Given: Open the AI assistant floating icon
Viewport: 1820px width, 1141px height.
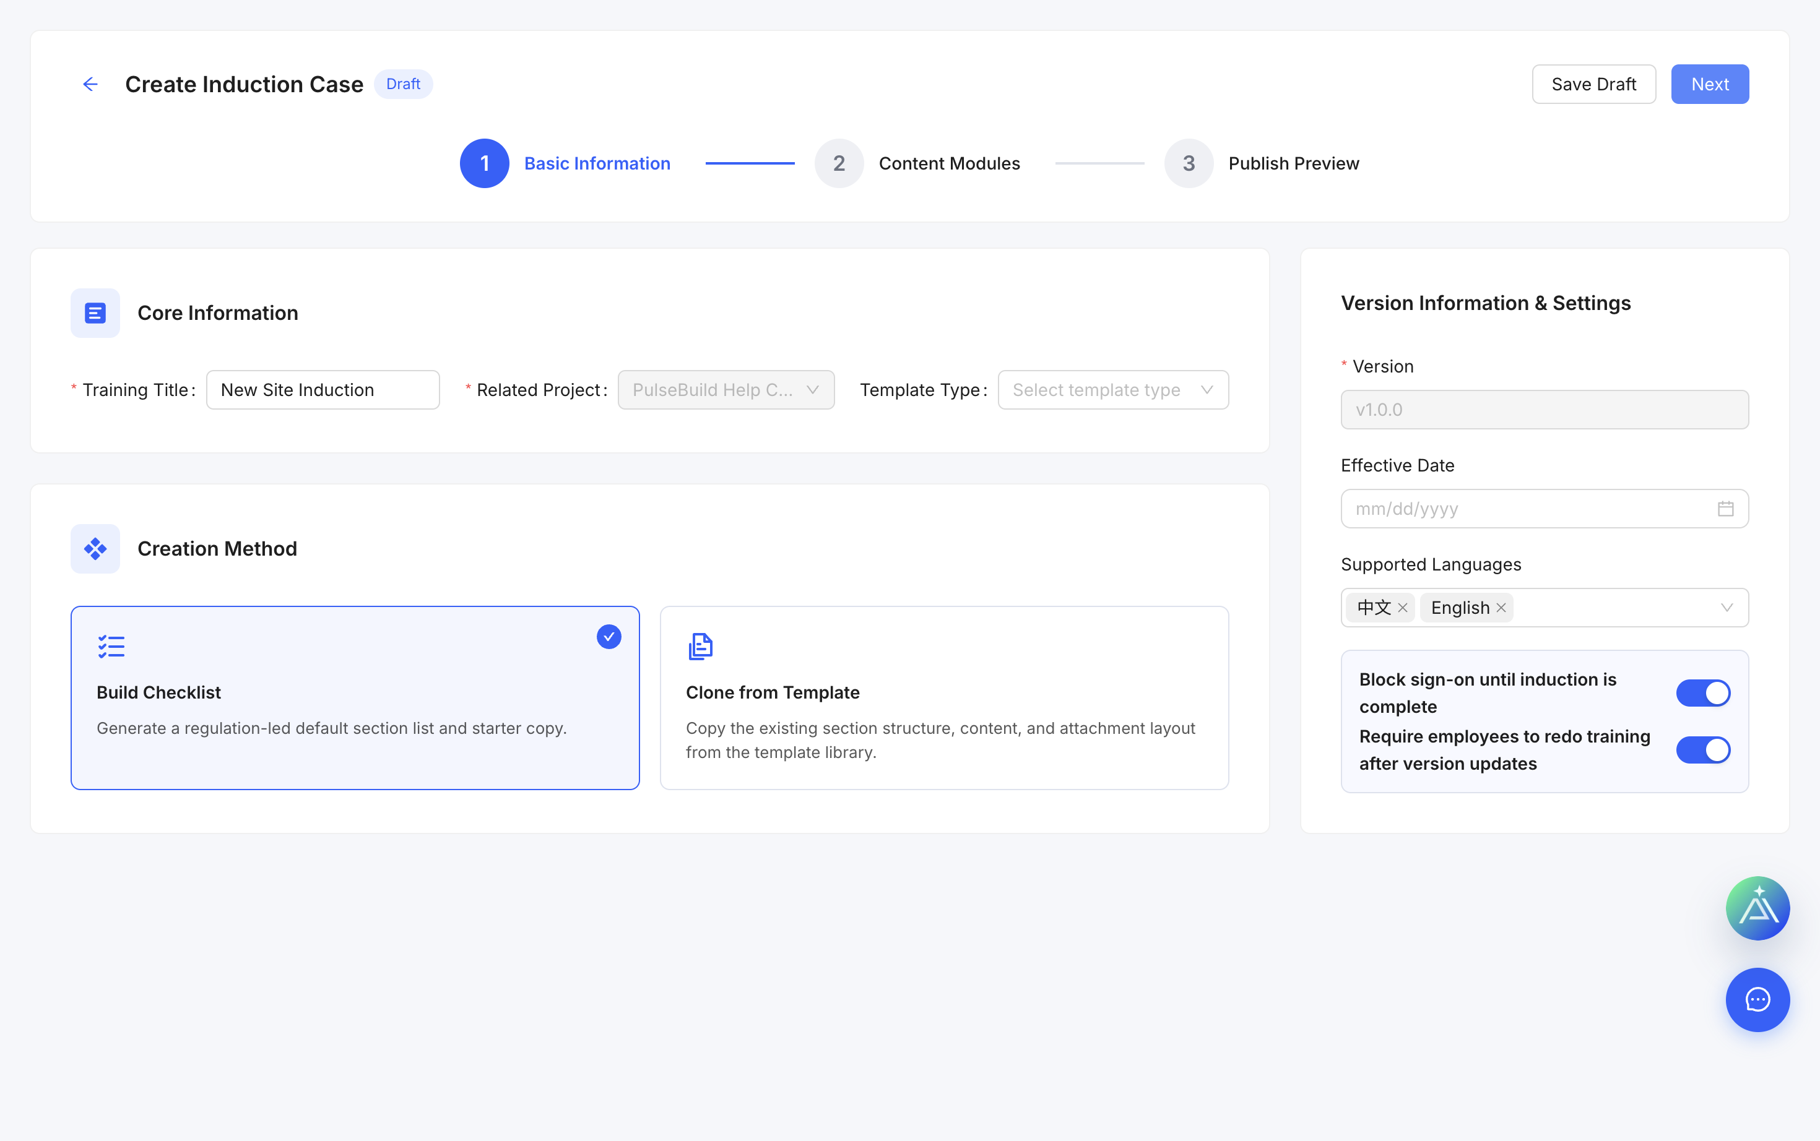Looking at the screenshot, I should click(1757, 908).
